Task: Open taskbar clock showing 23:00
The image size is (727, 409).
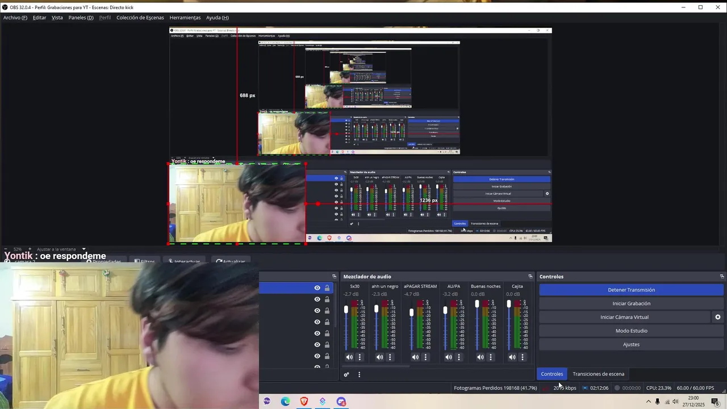Action: (694, 402)
